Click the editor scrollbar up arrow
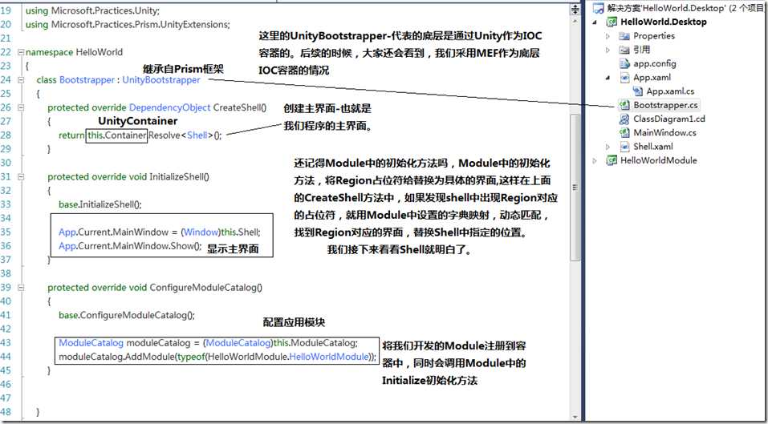The image size is (768, 424). pos(575,22)
